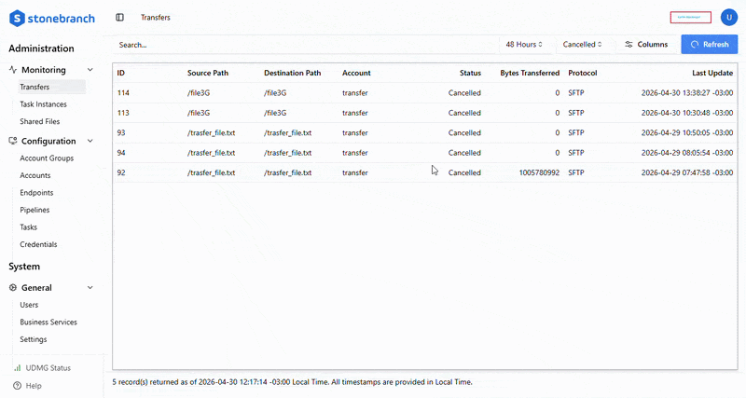The width and height of the screenshot is (746, 398).
Task: Open Tasks page
Action: pos(29,226)
